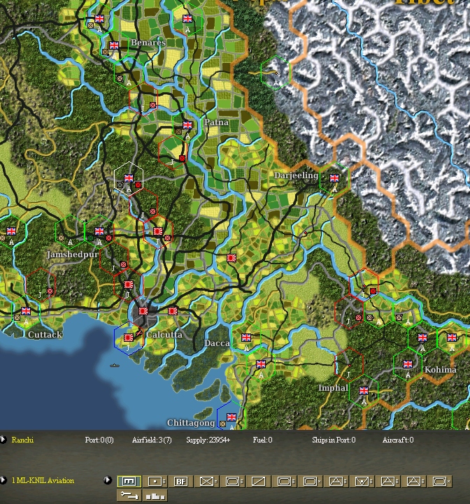Open the 1 ML-KNIL Aviation unit link
The width and height of the screenshot is (470, 504).
pos(43,480)
